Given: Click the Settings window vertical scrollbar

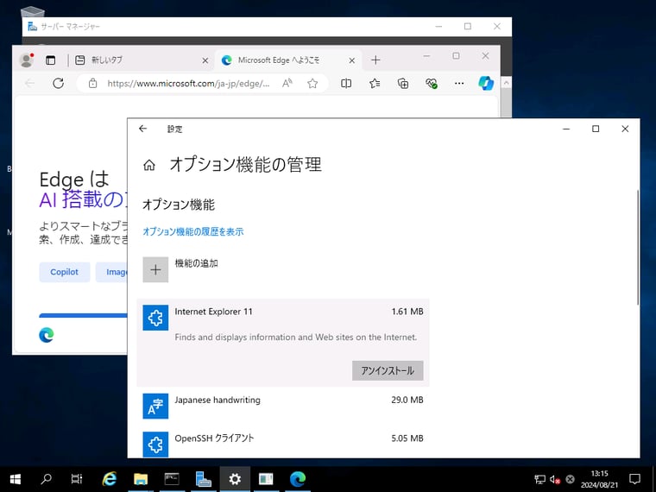Looking at the screenshot, I should (x=638, y=247).
